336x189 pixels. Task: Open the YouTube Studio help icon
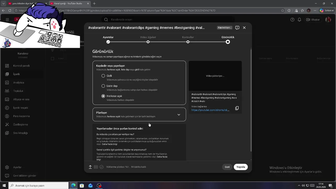tap(292, 20)
